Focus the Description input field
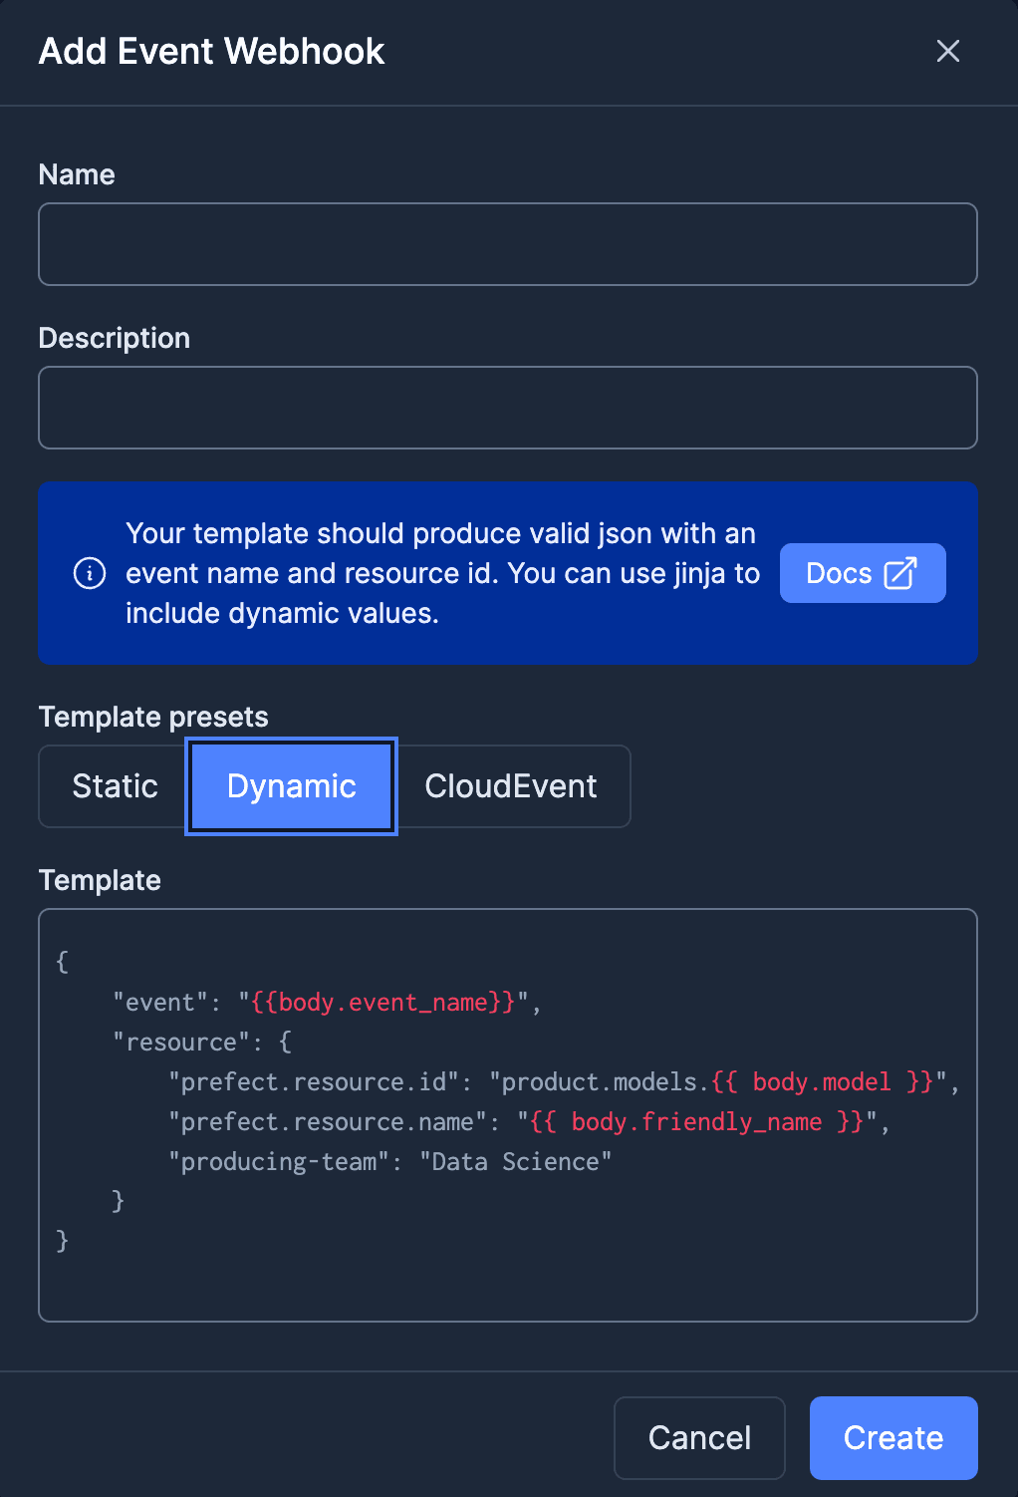The image size is (1018, 1497). (x=507, y=408)
